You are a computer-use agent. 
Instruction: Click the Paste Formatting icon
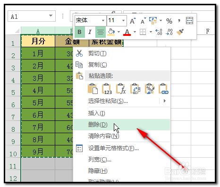point(149,89)
